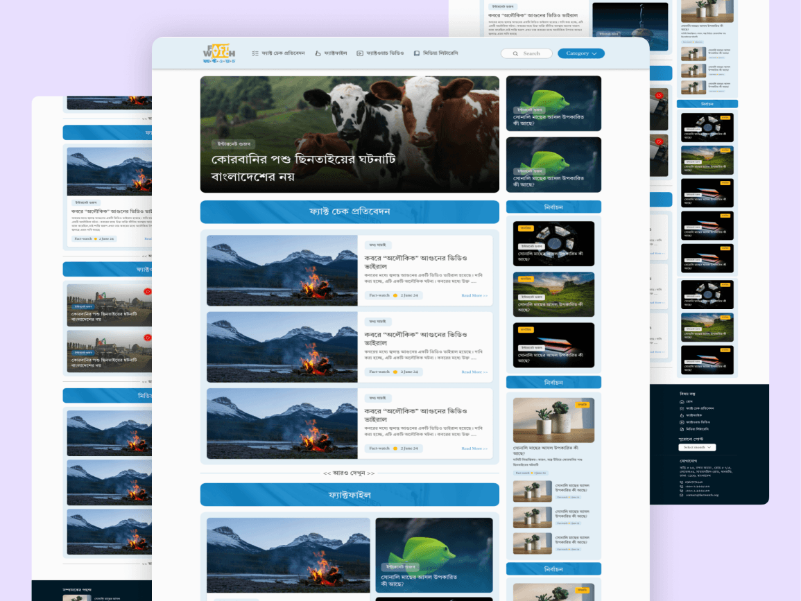Open the green landscape card in the front sidebar
The height and width of the screenshot is (601, 801).
click(x=553, y=294)
